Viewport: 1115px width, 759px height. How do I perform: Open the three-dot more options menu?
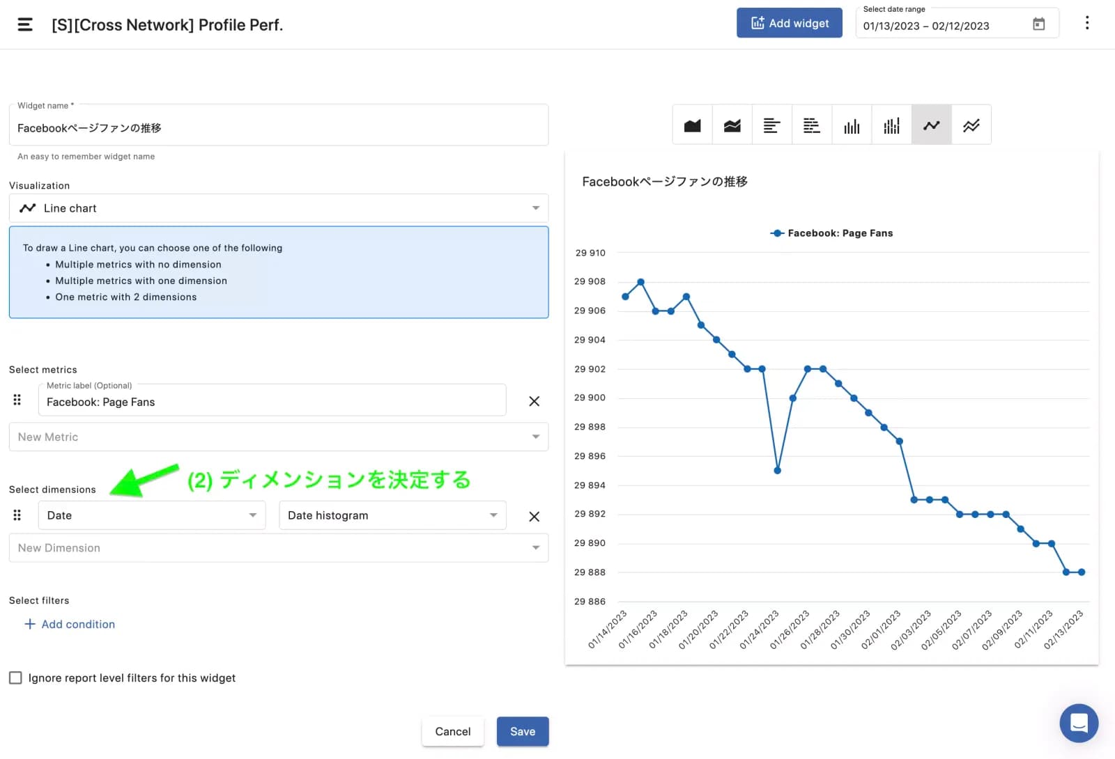tap(1086, 23)
